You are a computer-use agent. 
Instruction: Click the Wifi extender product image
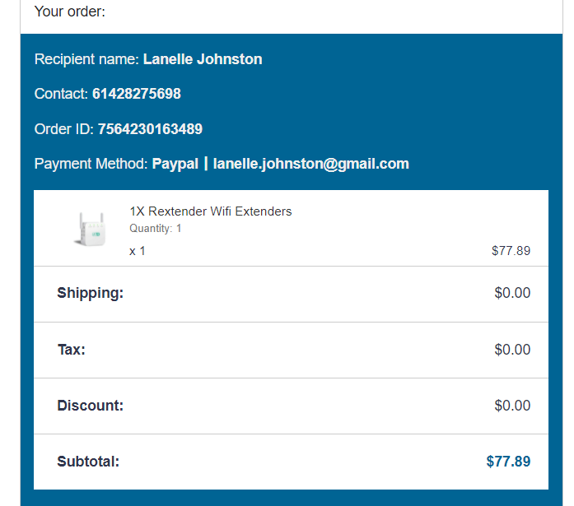(x=91, y=229)
